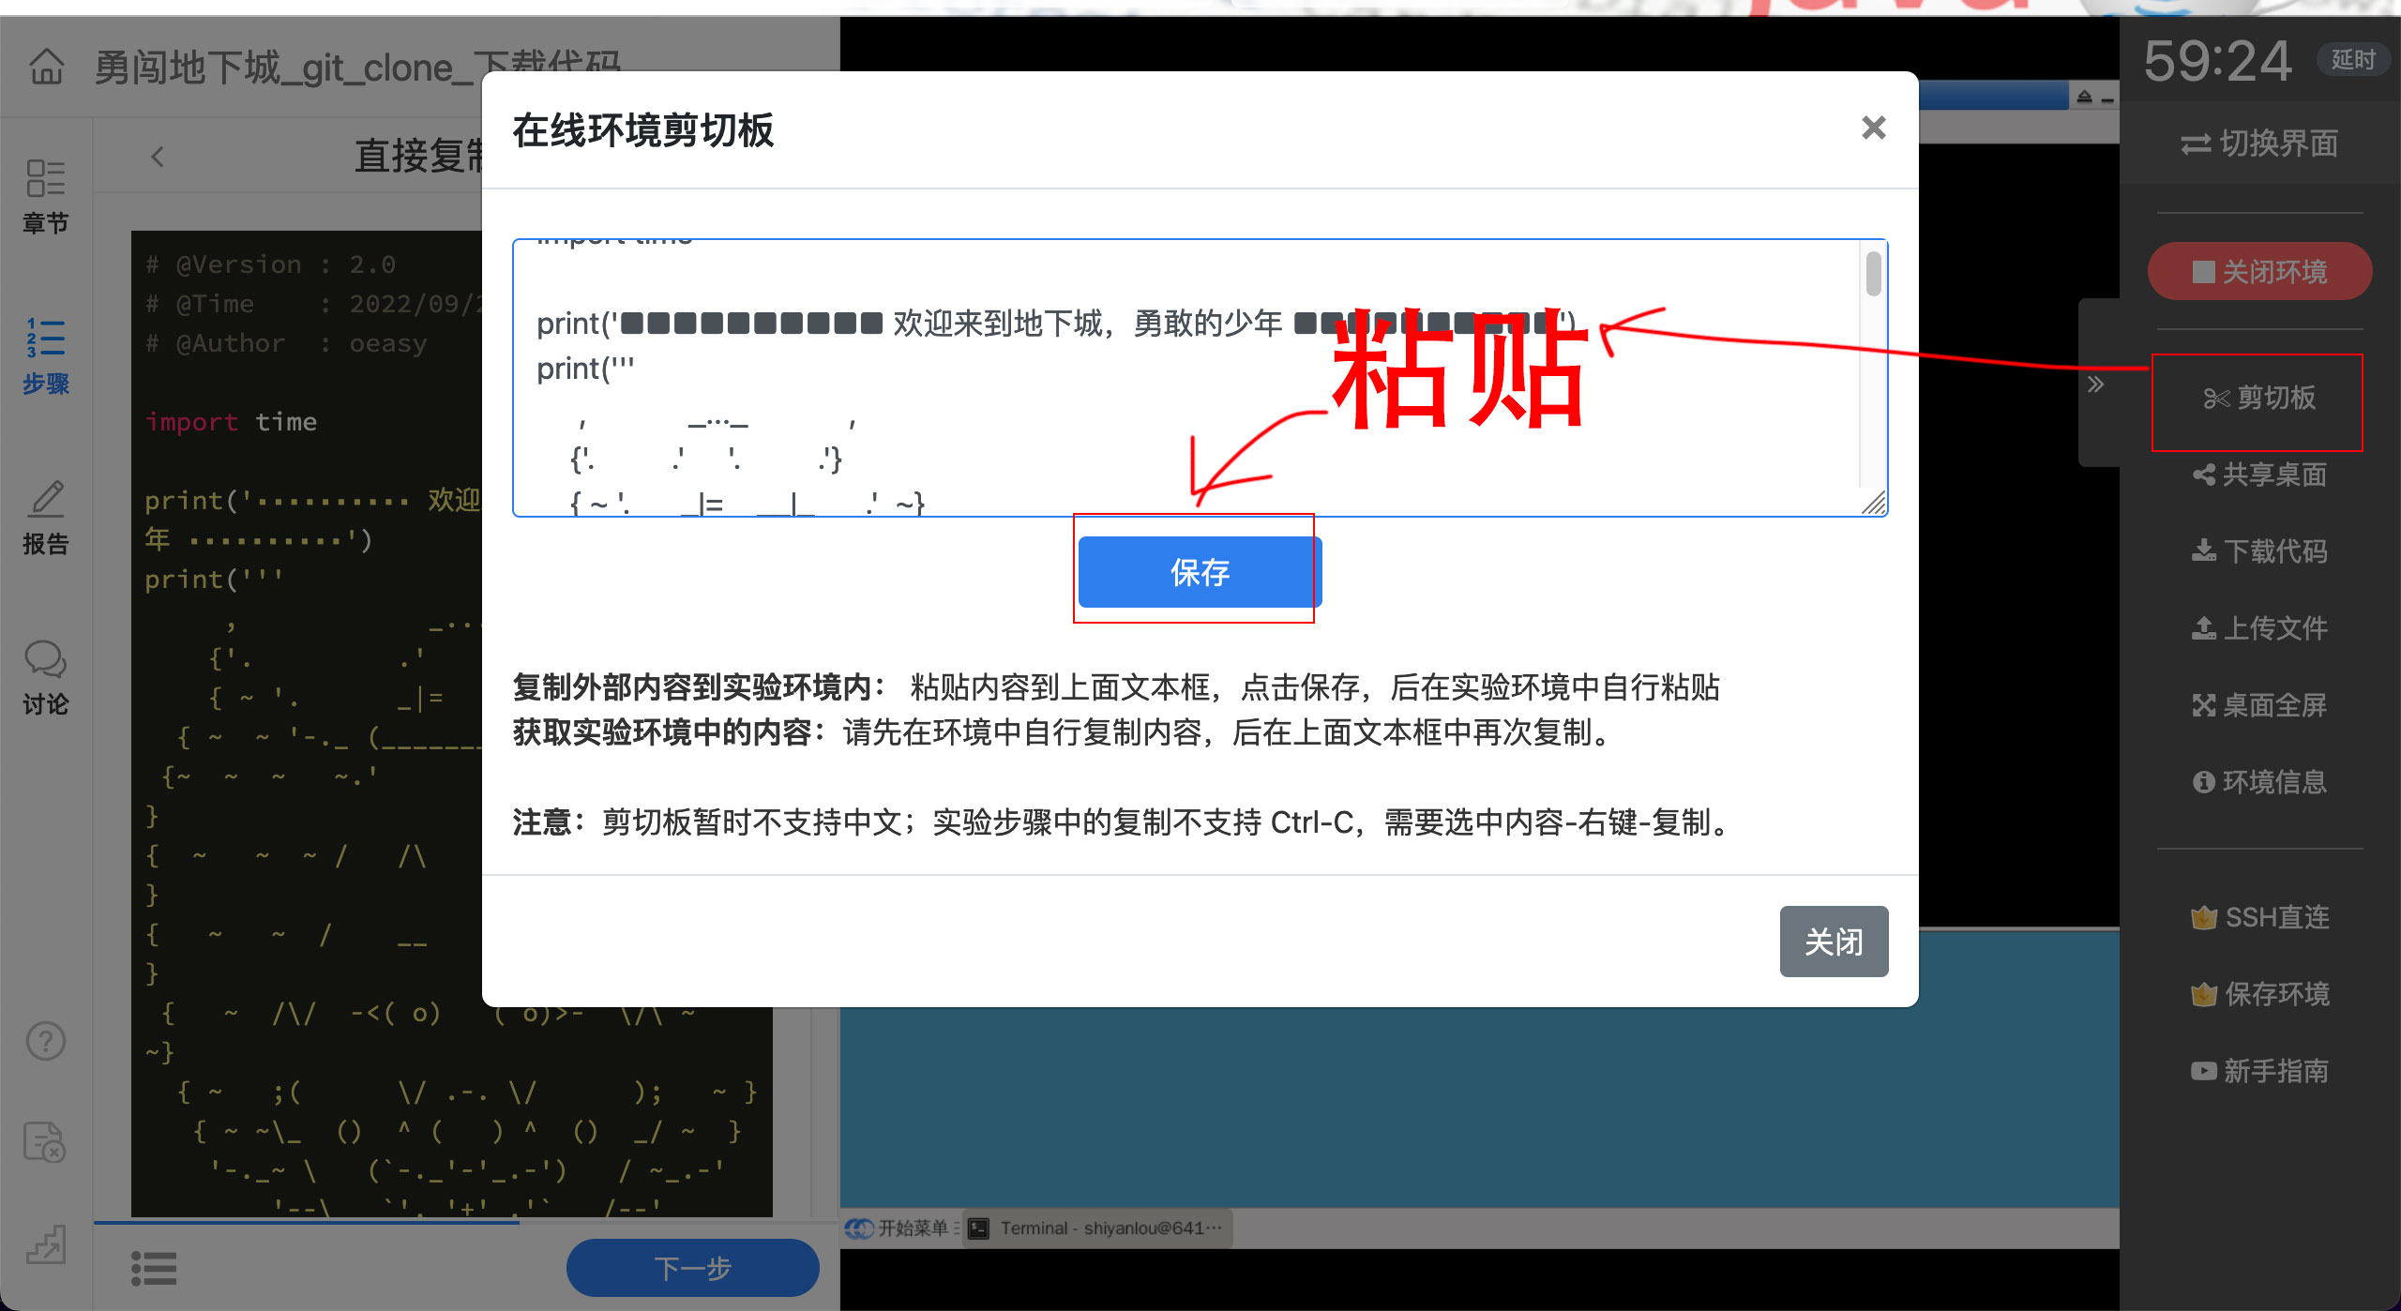Click the 延时 extend time badge

2352,60
